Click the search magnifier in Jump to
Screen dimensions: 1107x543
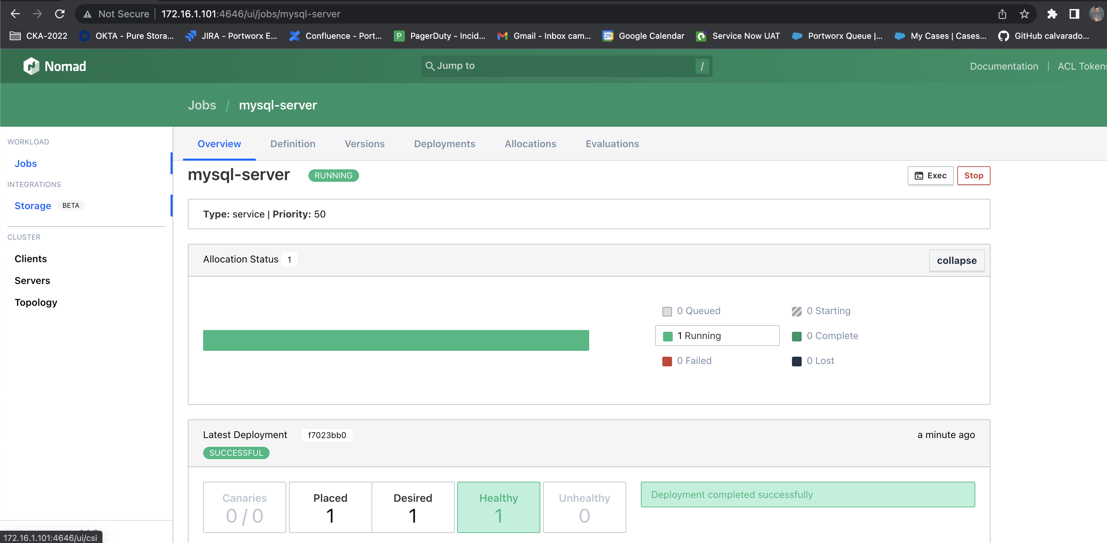[430, 66]
